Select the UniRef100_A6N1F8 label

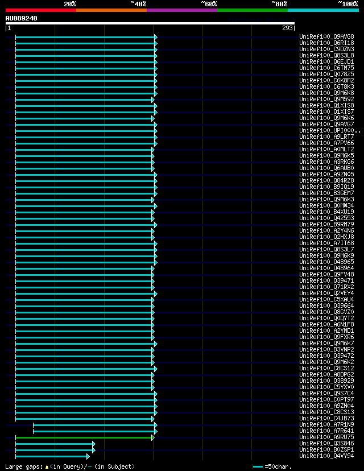click(327, 324)
